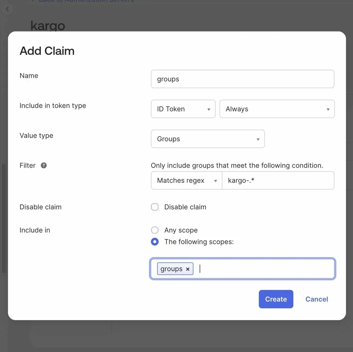Remove the groups scope tag
Screen dimensions: 353x352
pyautogui.click(x=188, y=269)
